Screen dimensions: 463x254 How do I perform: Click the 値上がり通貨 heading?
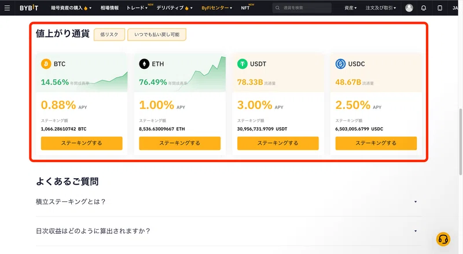tap(63, 34)
